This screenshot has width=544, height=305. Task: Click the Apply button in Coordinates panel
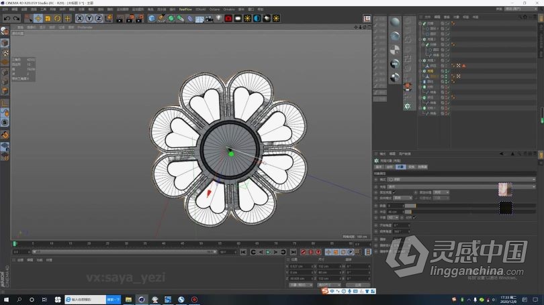[x=358, y=285]
